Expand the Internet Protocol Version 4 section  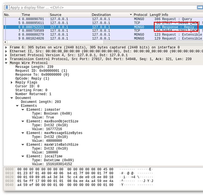(7, 55)
